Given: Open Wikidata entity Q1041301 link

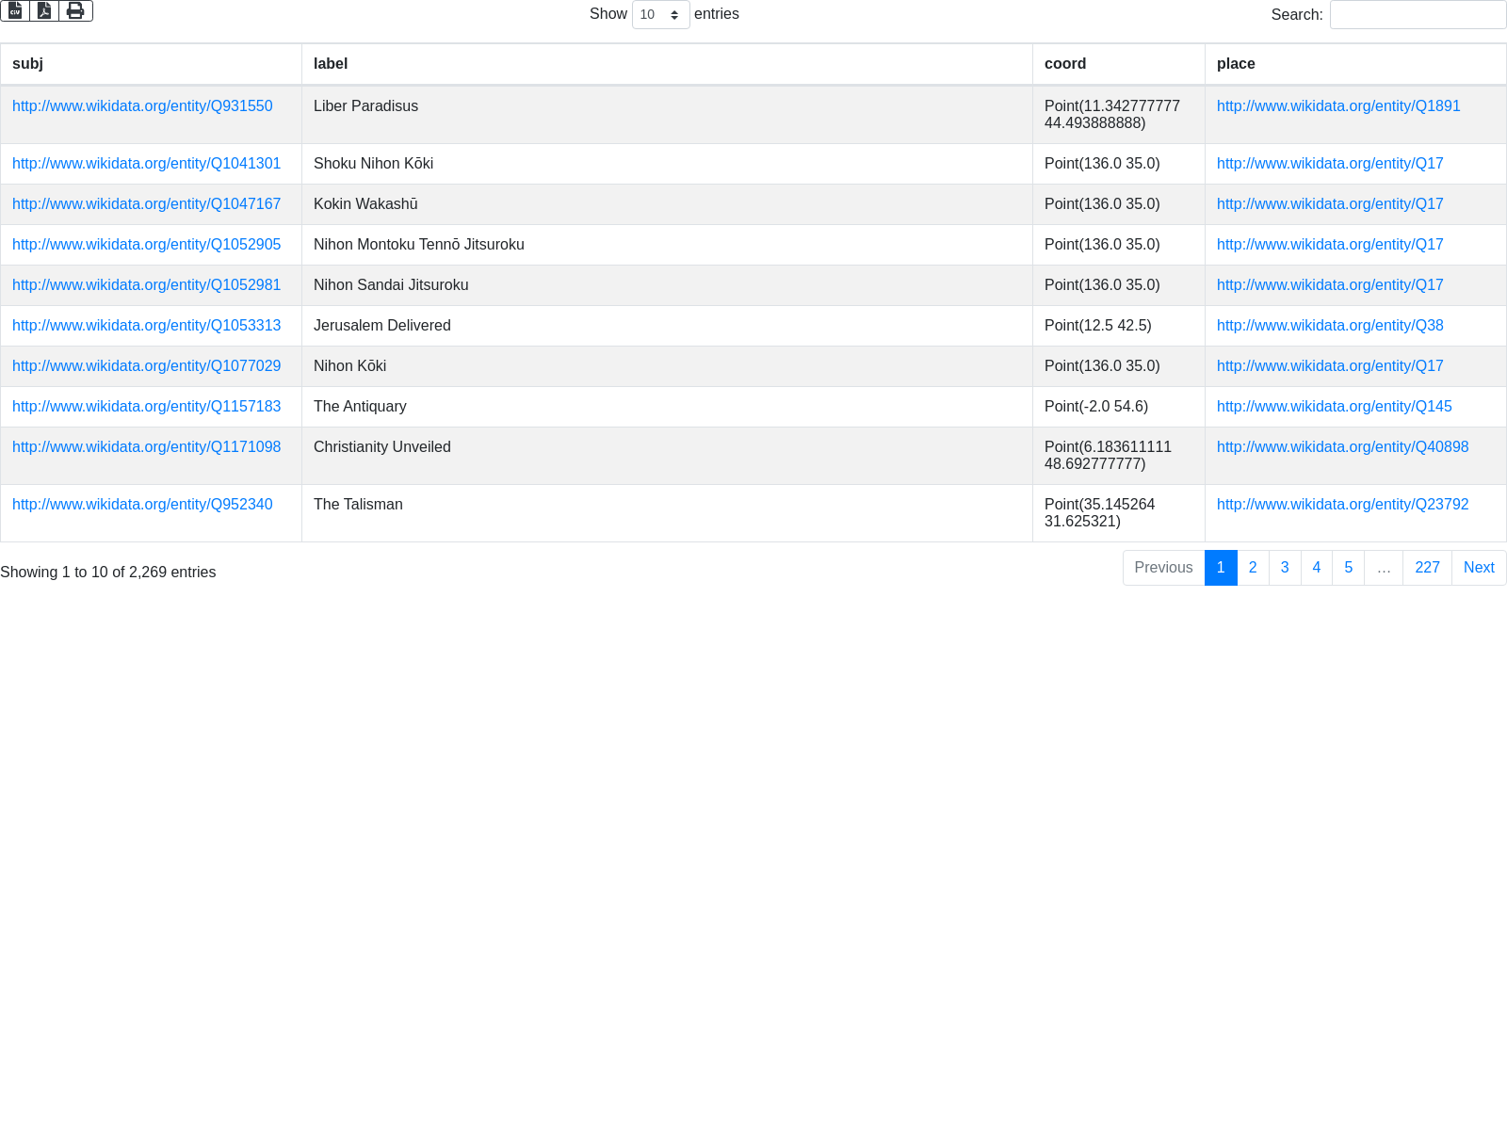Looking at the screenshot, I should [146, 164].
